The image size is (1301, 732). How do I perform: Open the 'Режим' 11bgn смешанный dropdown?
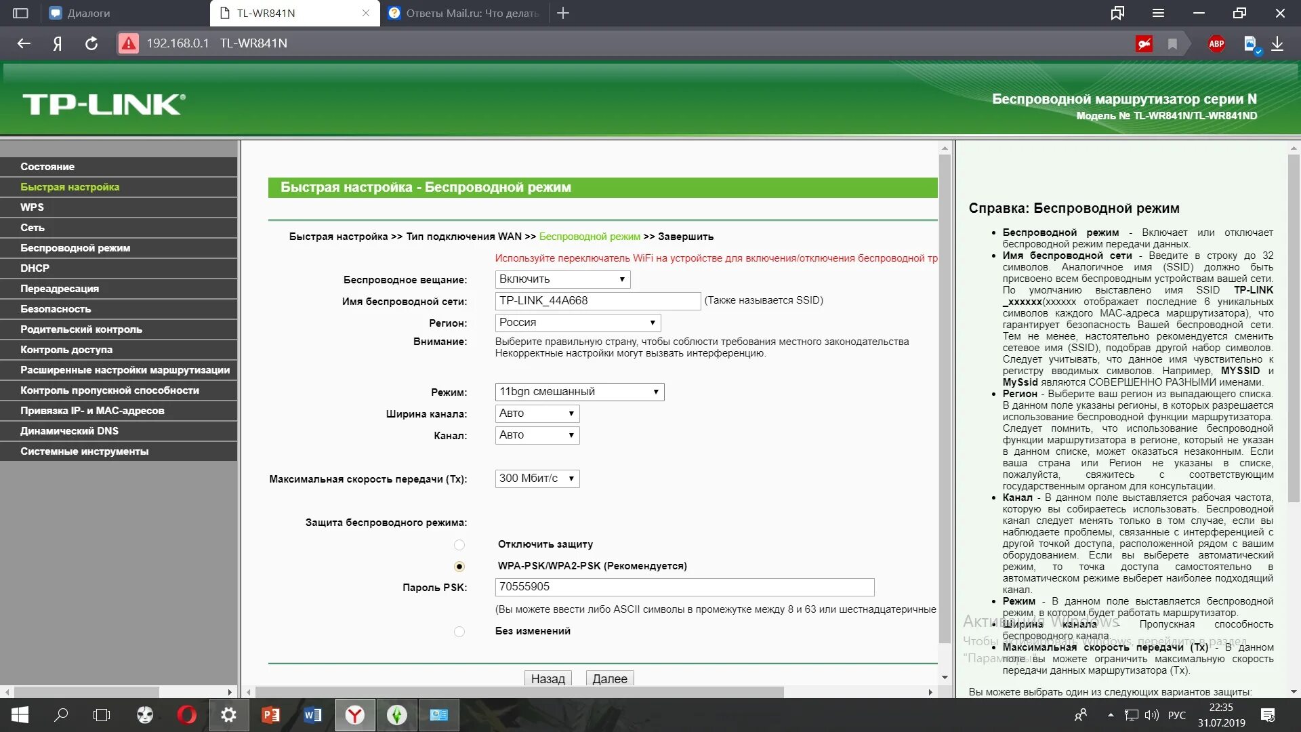click(x=579, y=392)
